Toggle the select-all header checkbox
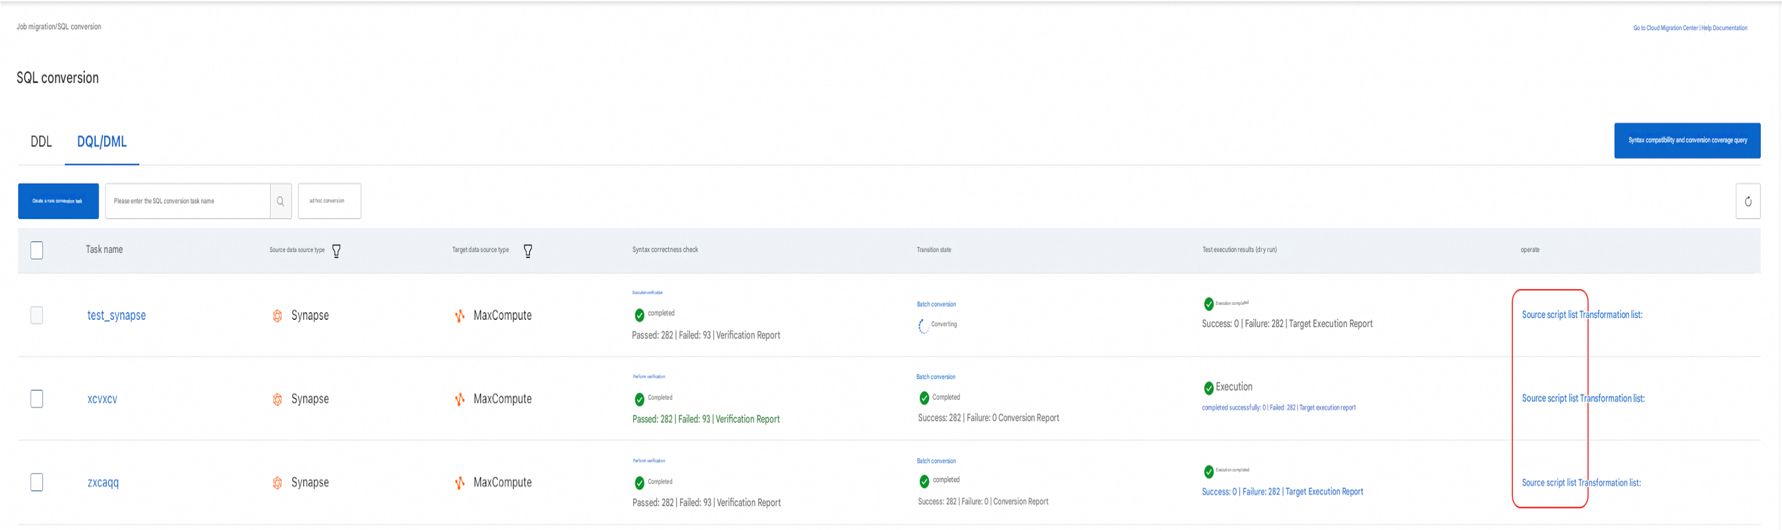 tap(37, 250)
